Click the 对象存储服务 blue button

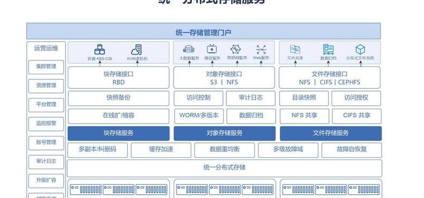click(x=225, y=133)
